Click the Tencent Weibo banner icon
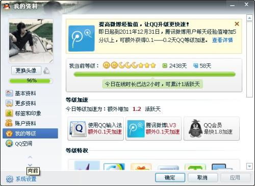The height and width of the screenshot is (186, 255). point(82,38)
